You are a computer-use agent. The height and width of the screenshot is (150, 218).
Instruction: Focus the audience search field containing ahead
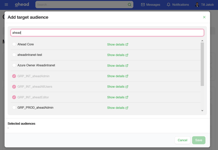[107, 33]
